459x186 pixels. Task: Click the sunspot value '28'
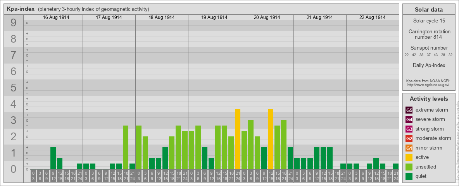443,55
